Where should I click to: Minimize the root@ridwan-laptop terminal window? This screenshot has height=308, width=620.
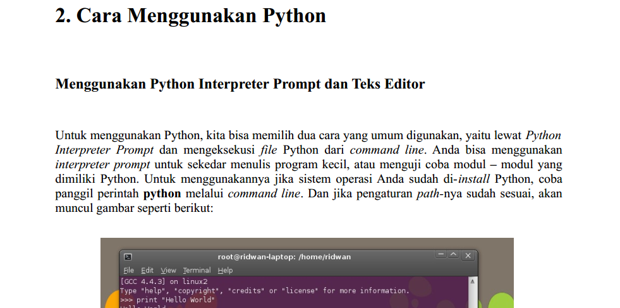coord(441,255)
